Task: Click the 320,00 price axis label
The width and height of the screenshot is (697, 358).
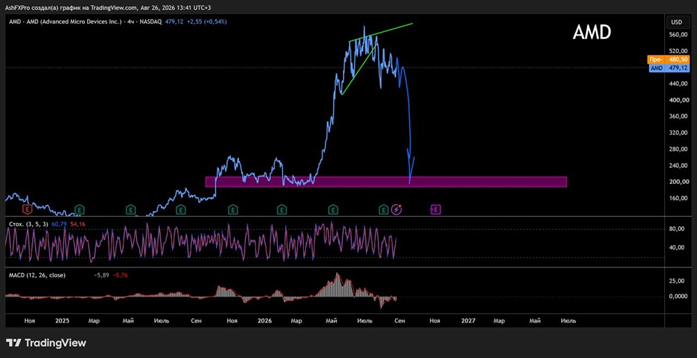Action: tap(678, 133)
